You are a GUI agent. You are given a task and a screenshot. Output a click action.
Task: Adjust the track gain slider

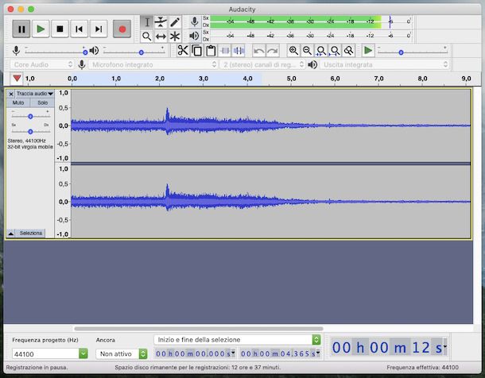click(31, 117)
